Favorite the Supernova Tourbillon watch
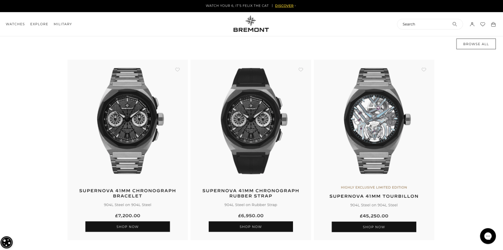Image resolution: width=503 pixels, height=250 pixels. coord(424,70)
